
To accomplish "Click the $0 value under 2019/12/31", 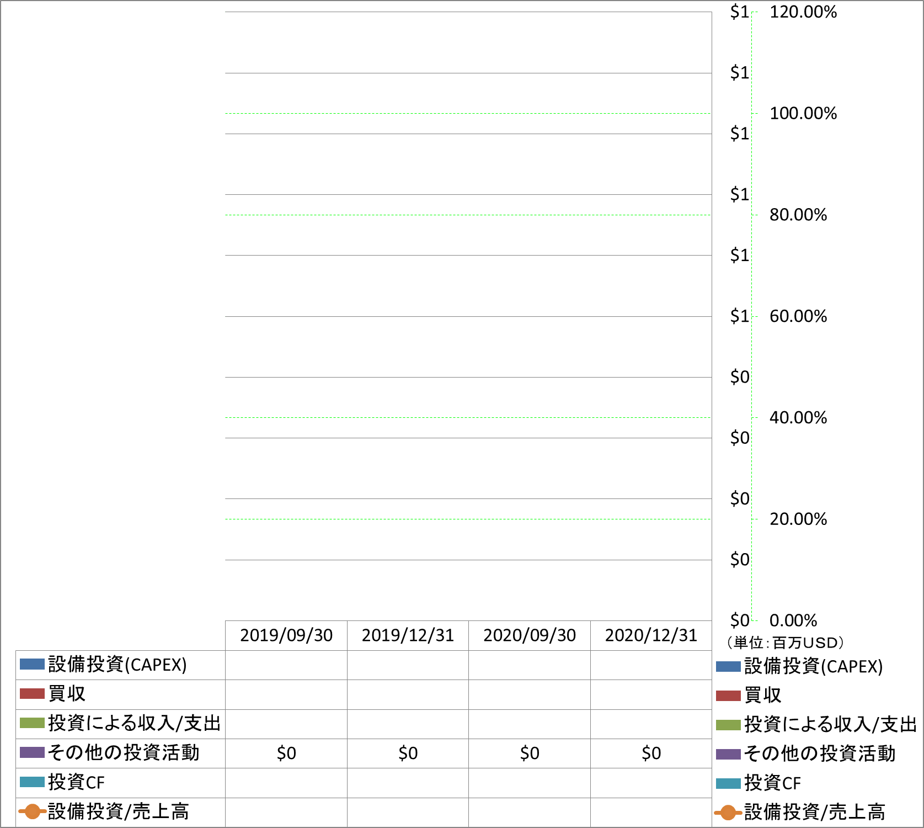I will tap(408, 753).
